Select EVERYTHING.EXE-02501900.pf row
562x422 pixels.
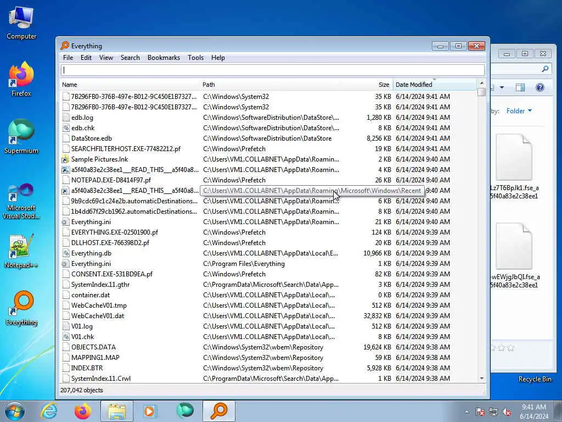point(269,232)
